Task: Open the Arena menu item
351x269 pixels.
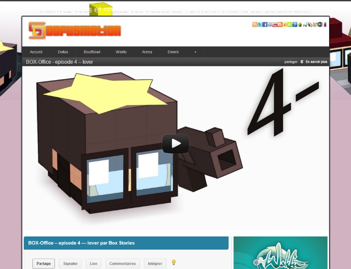Action: coord(147,52)
